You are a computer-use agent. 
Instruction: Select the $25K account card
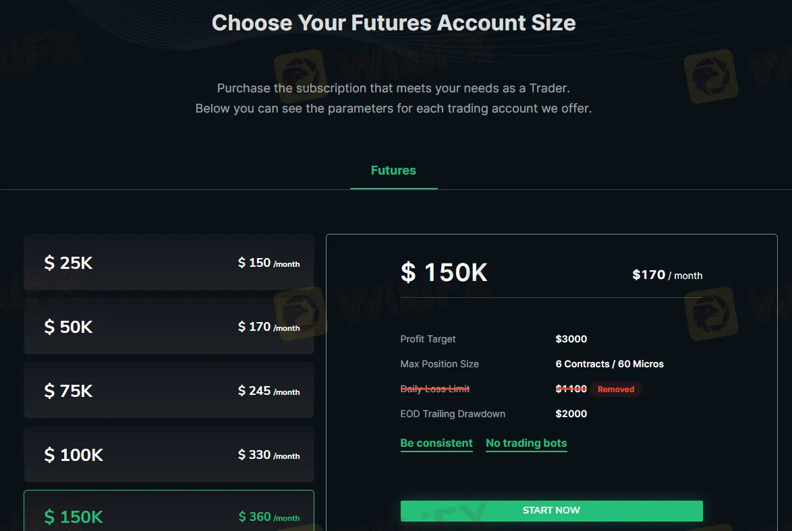tap(169, 263)
